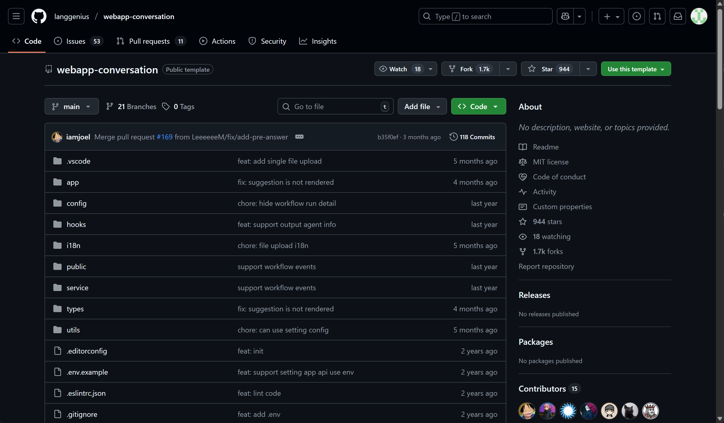Open commit history via 118 Commits

pyautogui.click(x=472, y=137)
